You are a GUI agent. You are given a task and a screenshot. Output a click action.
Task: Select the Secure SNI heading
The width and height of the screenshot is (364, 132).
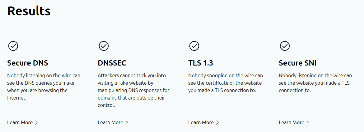[297, 63]
